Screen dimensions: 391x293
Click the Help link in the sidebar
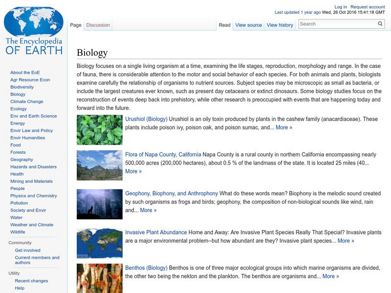(20, 288)
